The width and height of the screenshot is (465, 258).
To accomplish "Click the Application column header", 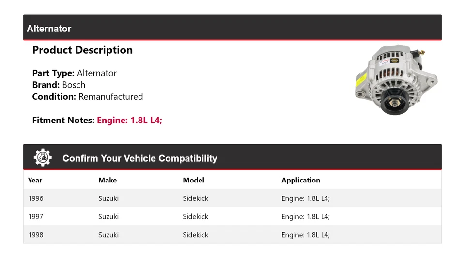I will [x=300, y=180].
